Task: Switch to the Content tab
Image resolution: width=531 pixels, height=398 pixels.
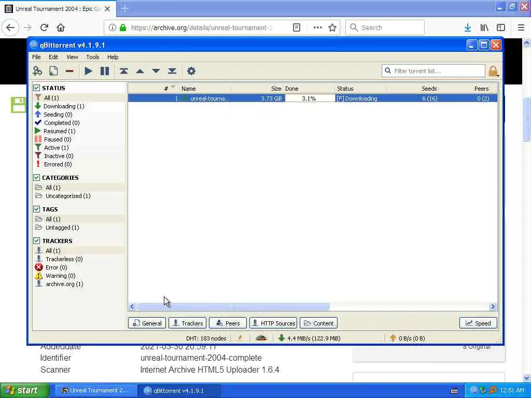Action: (x=319, y=323)
